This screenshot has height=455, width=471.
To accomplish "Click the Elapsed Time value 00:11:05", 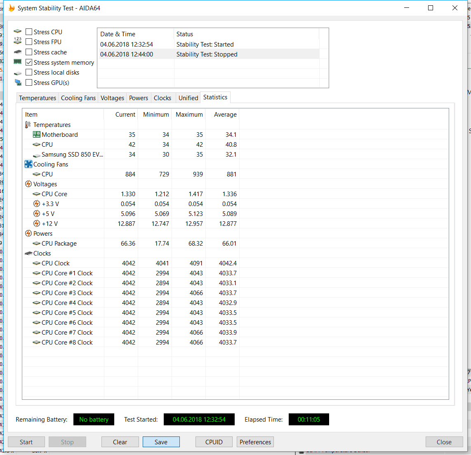I will (309, 419).
